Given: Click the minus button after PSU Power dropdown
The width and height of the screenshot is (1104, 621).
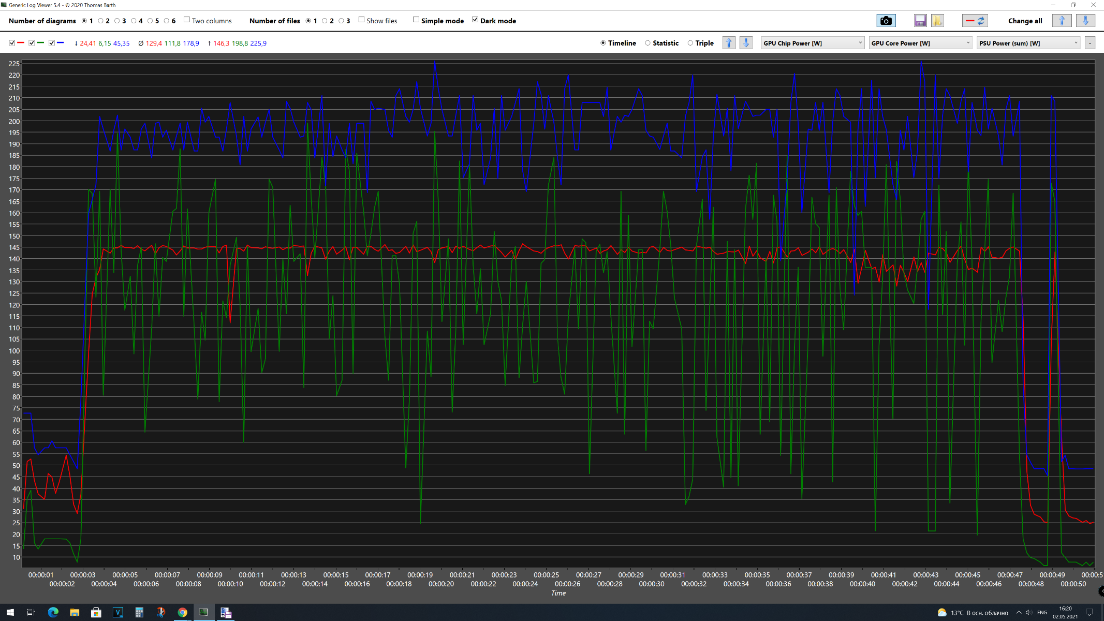Looking at the screenshot, I should [1090, 43].
